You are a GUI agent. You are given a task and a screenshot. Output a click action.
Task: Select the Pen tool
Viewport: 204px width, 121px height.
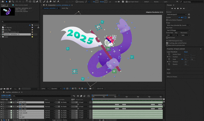tap(37, 2)
